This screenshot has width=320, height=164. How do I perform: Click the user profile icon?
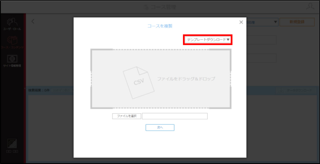[310, 7]
